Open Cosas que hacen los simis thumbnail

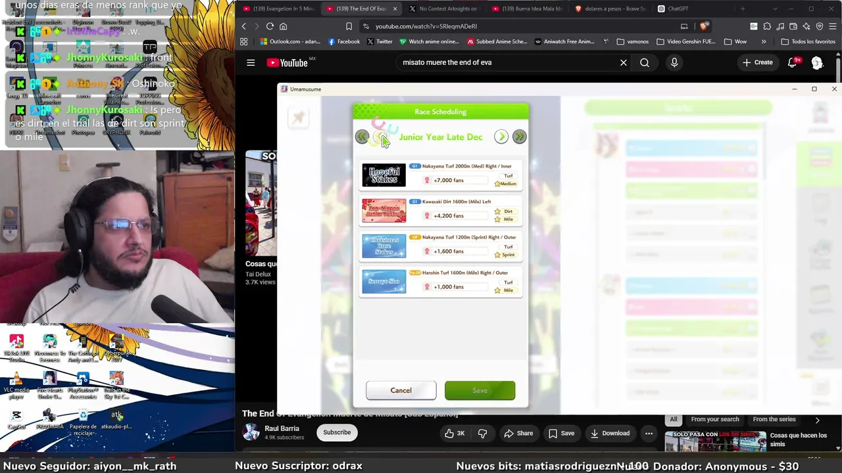[715, 441]
